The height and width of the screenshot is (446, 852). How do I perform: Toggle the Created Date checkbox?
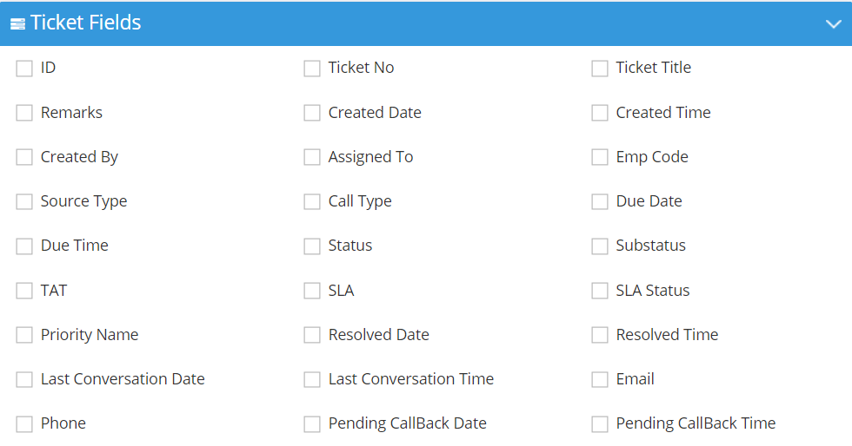312,113
